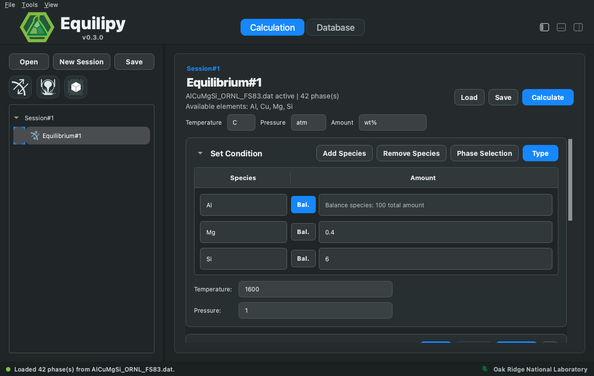Toggle the Bal. button for Mg
The image size is (594, 376).
point(303,232)
